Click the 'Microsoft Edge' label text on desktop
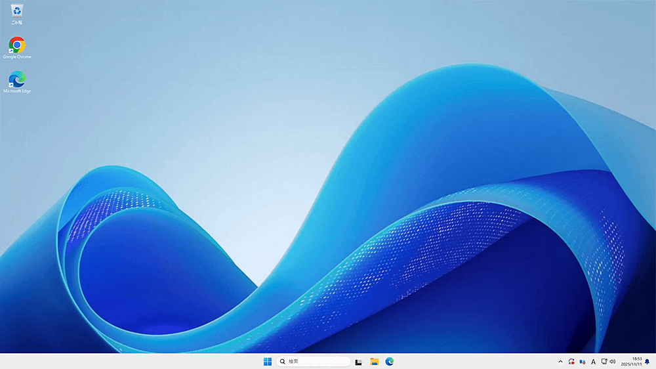The width and height of the screenshot is (656, 369). pos(17,91)
